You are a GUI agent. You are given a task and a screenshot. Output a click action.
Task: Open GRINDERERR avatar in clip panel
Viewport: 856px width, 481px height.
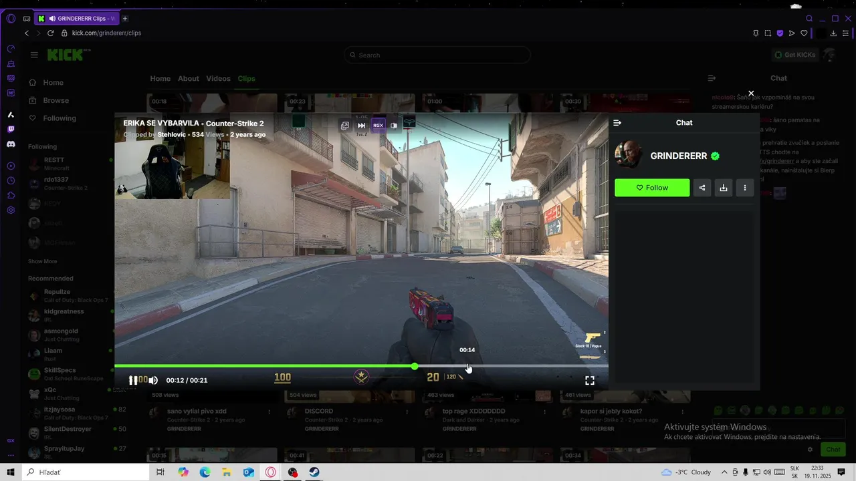(629, 156)
